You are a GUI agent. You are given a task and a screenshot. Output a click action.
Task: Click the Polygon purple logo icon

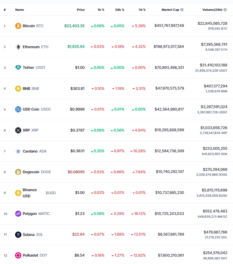pyautogui.click(x=18, y=214)
